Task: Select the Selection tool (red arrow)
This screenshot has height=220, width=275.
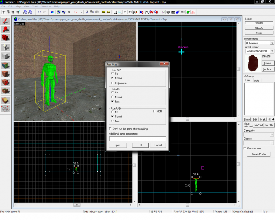Action: [x=5, y=21]
